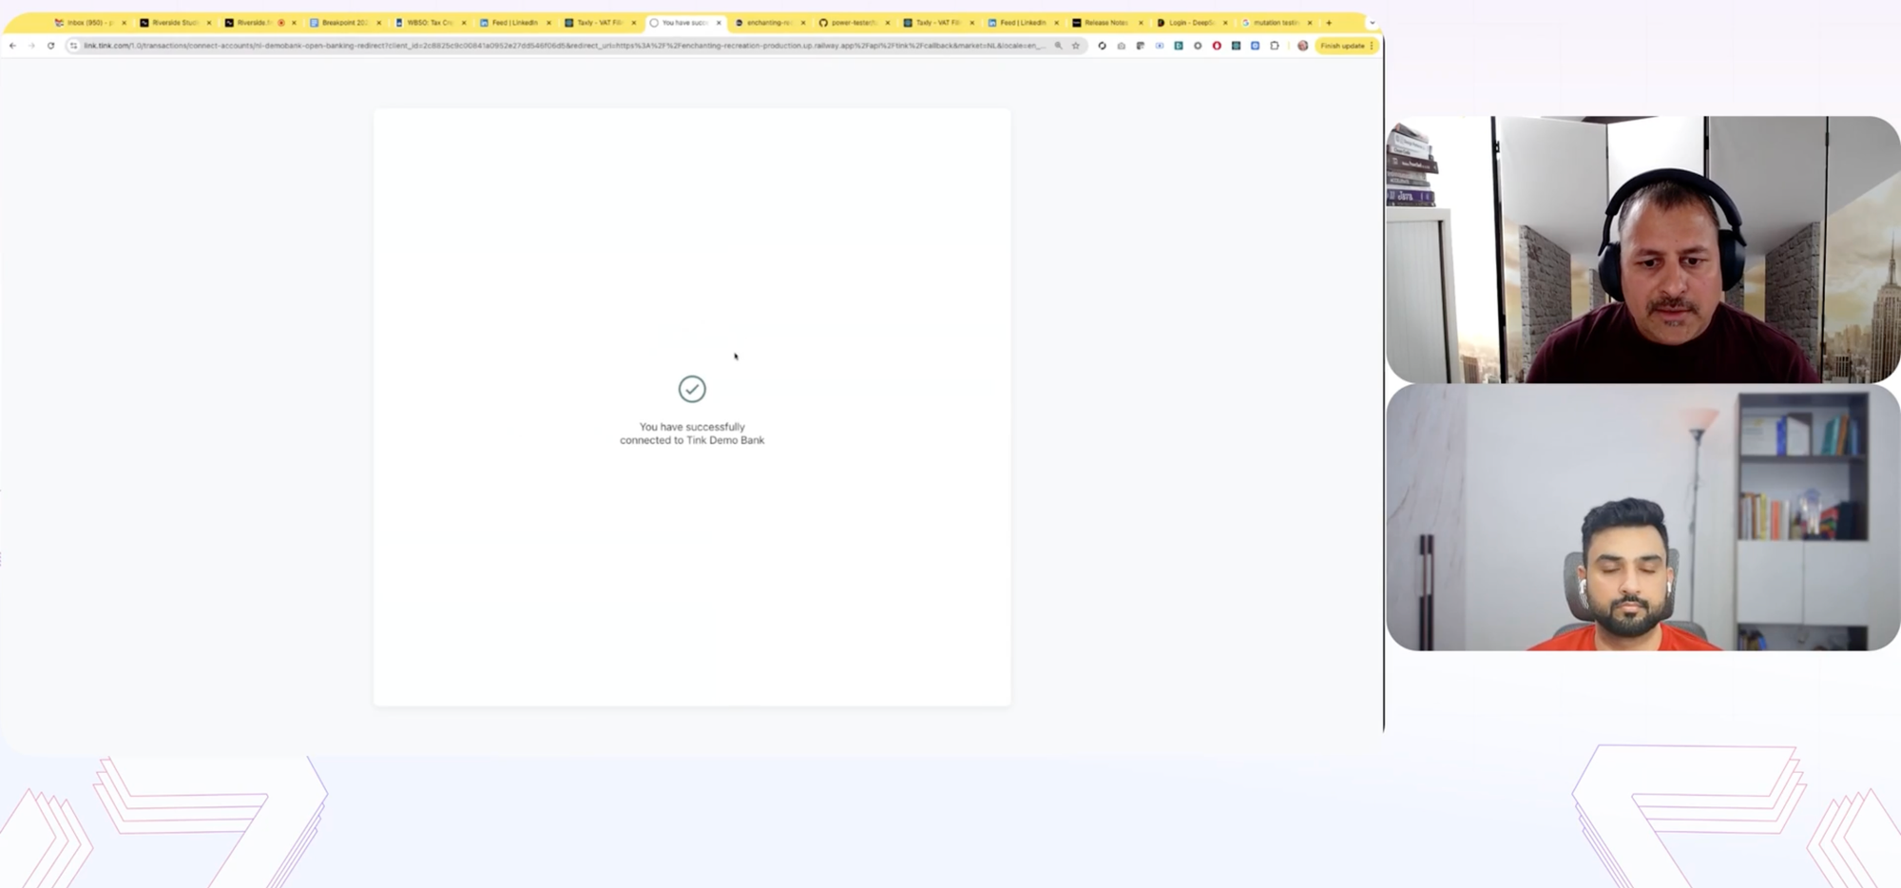The image size is (1901, 888).
Task: Close the mutation testing tab
Action: click(x=1310, y=23)
